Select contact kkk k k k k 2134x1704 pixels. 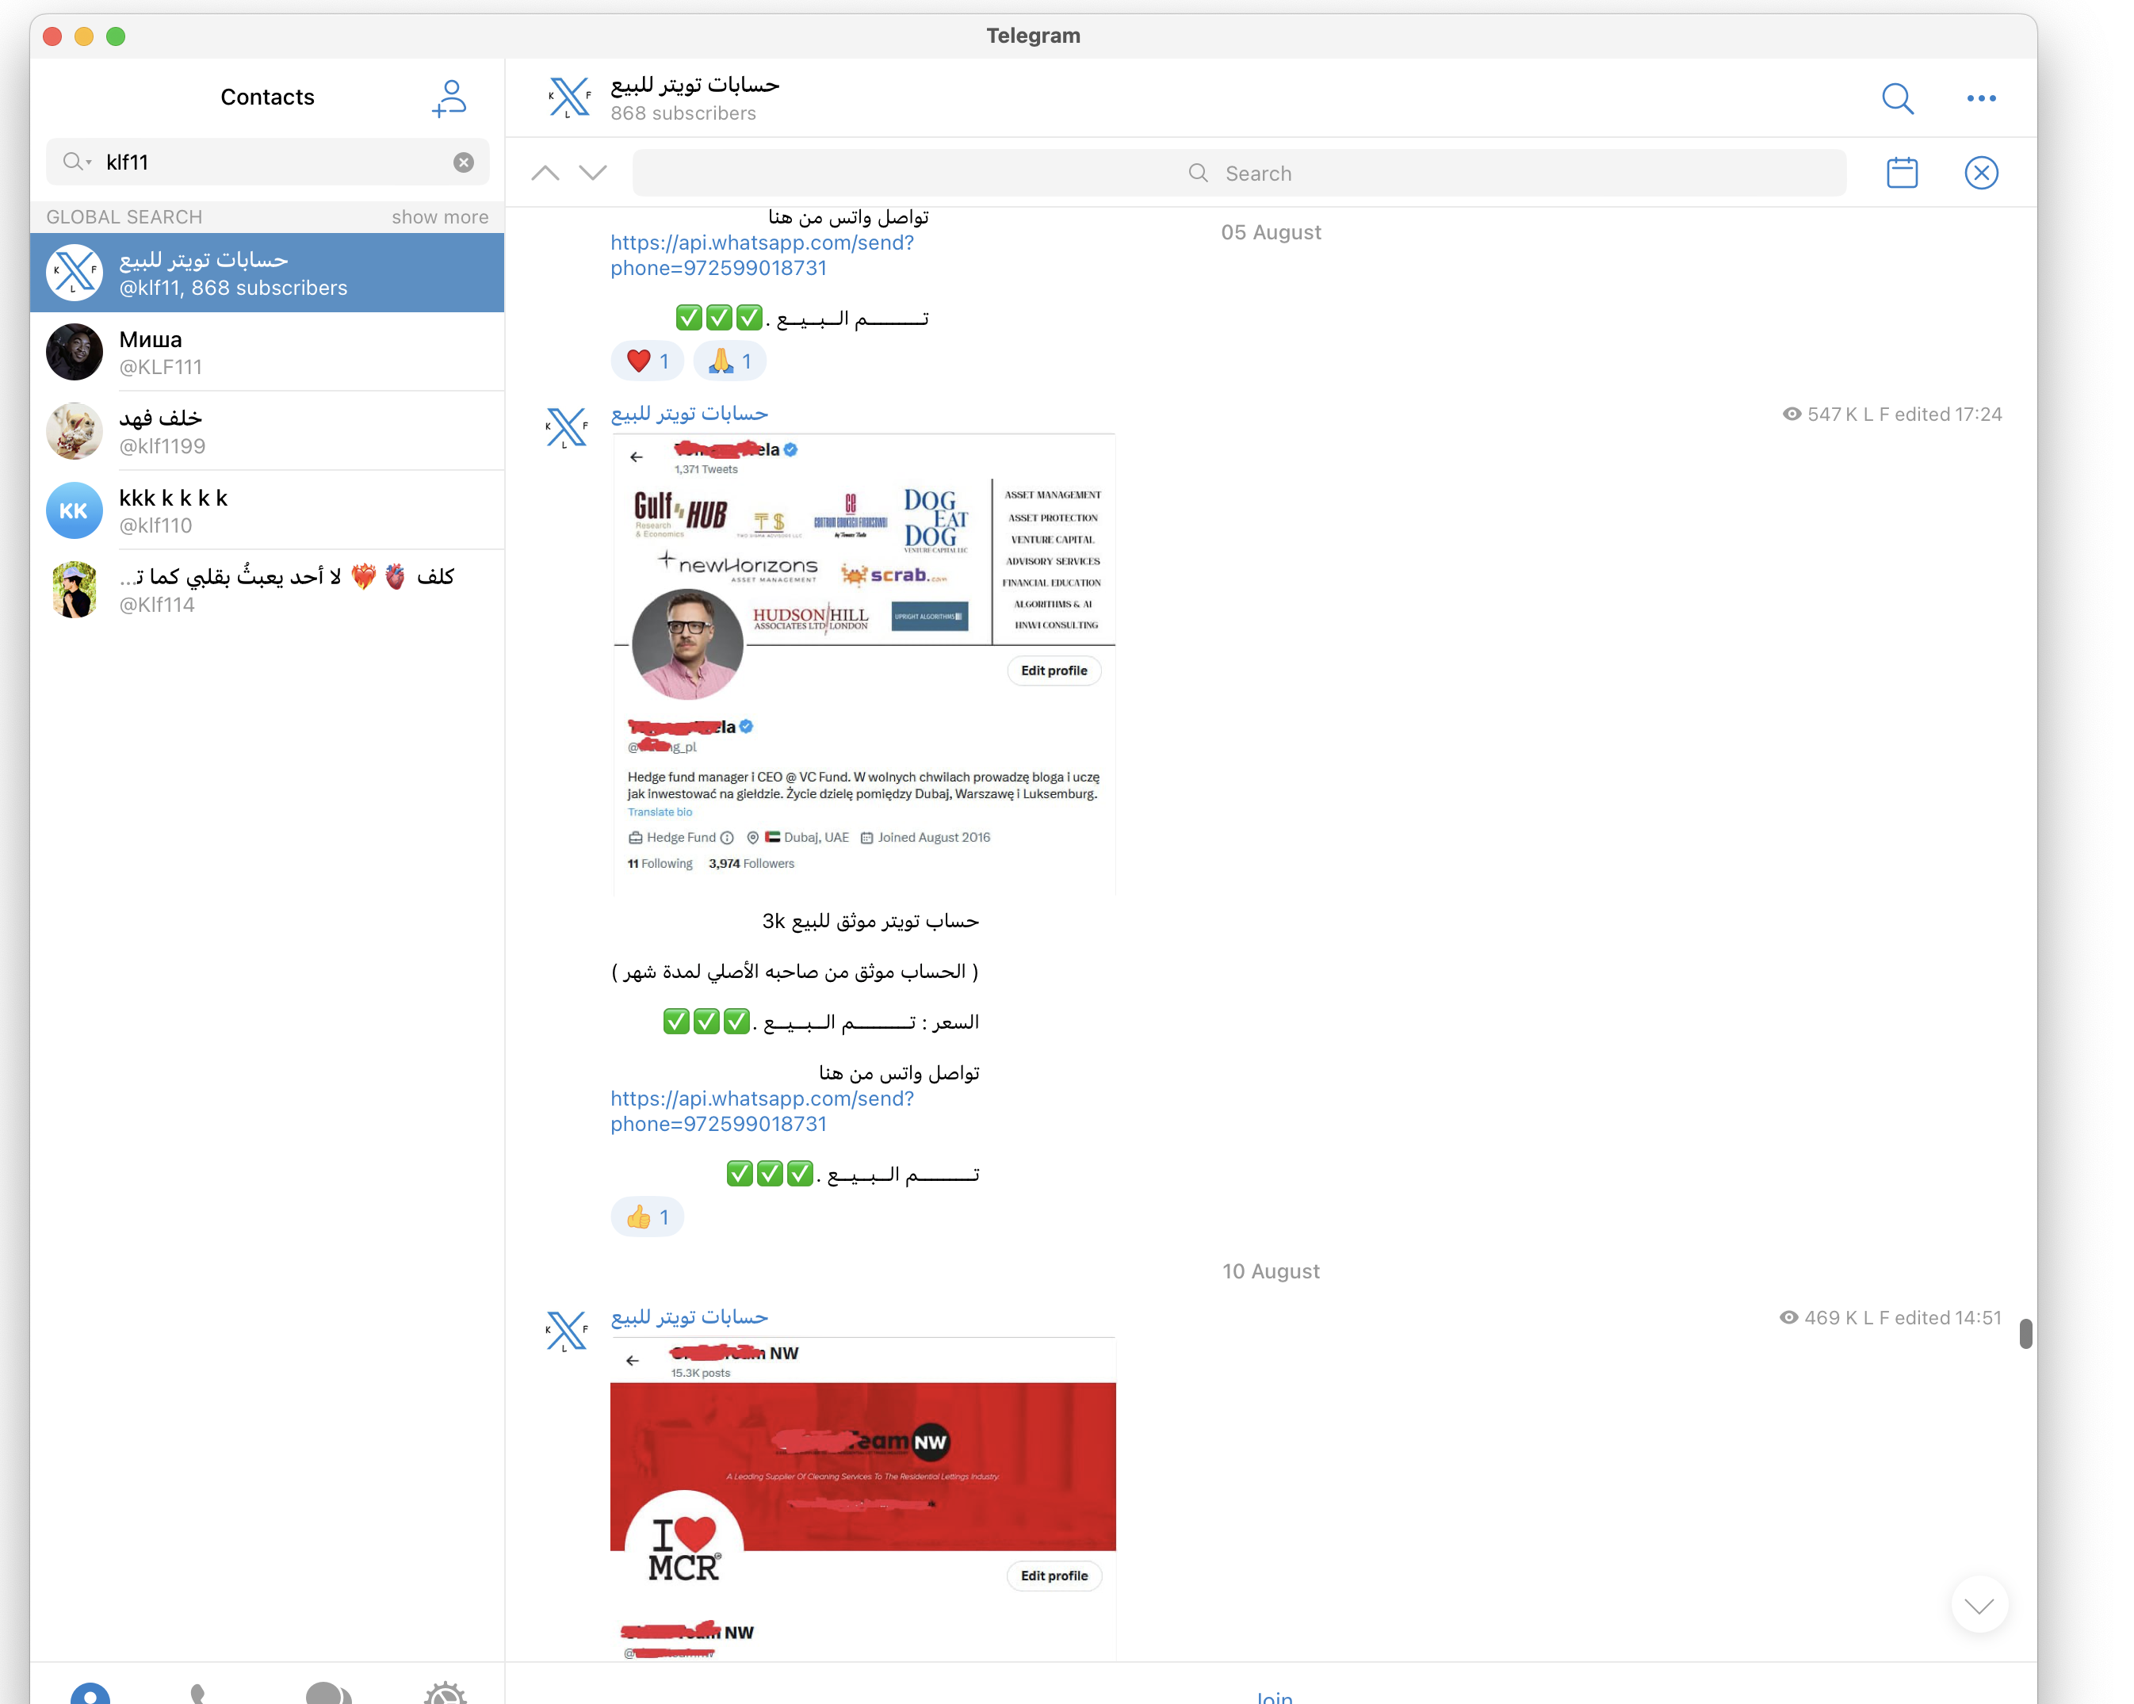pyautogui.click(x=267, y=510)
